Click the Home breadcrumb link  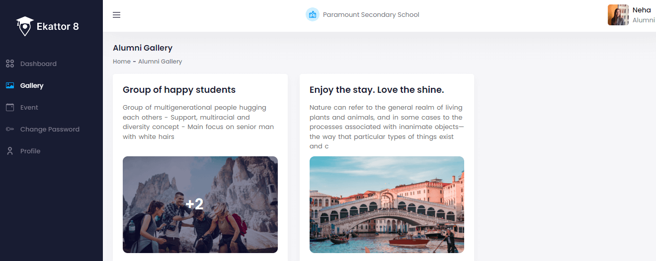pyautogui.click(x=122, y=62)
